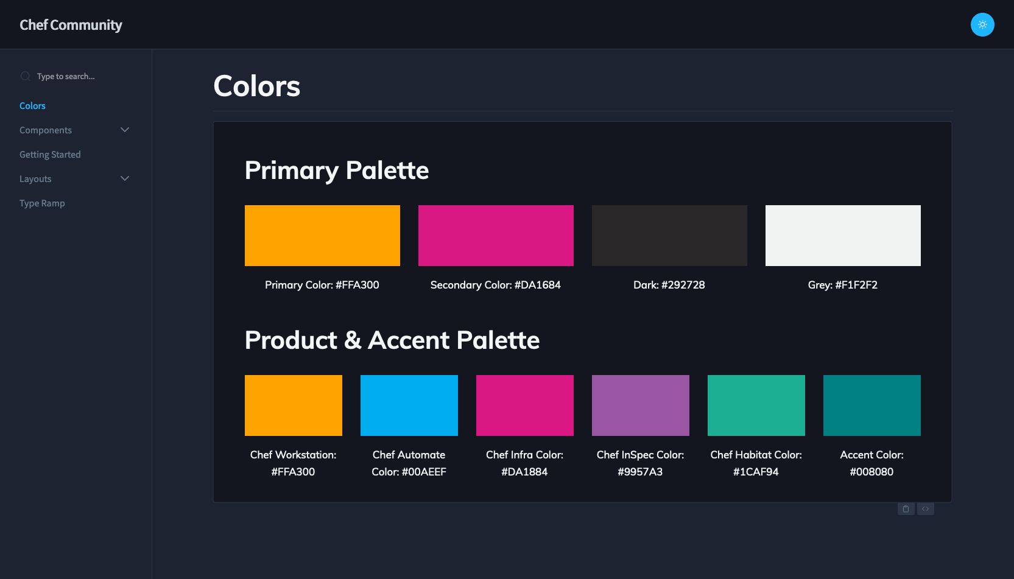Open the Components sidebar item

click(x=46, y=130)
